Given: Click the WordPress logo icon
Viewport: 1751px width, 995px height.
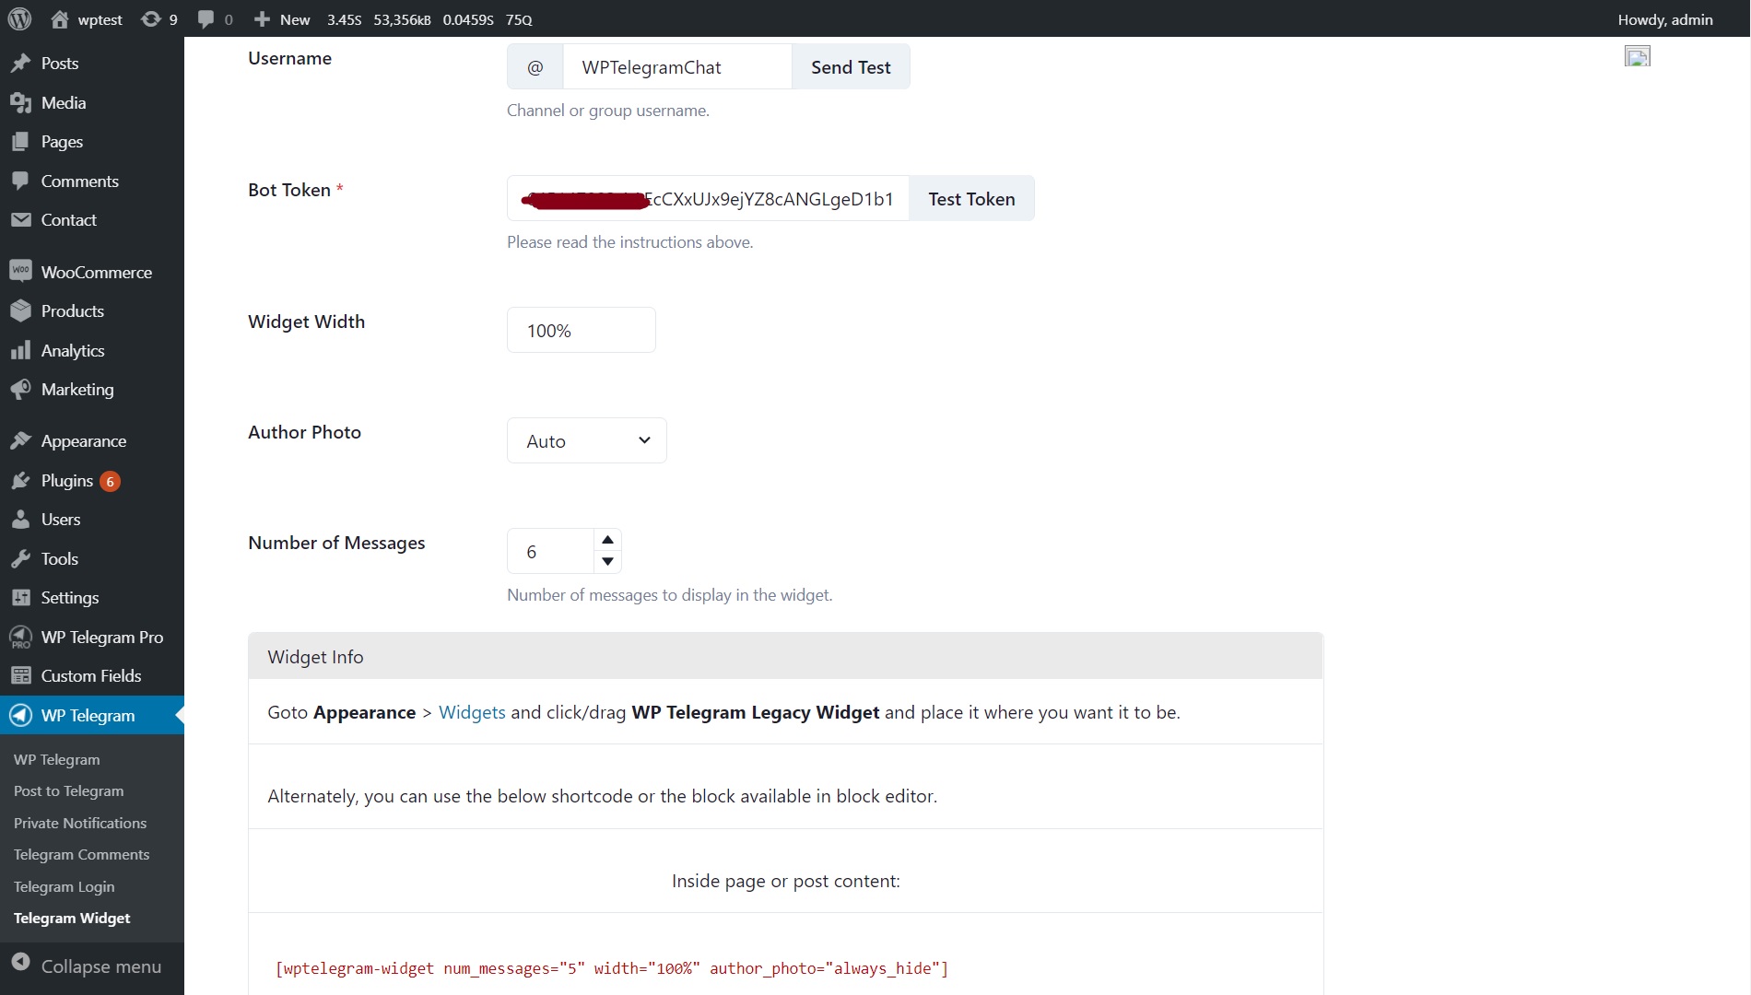Looking at the screenshot, I should (19, 18).
